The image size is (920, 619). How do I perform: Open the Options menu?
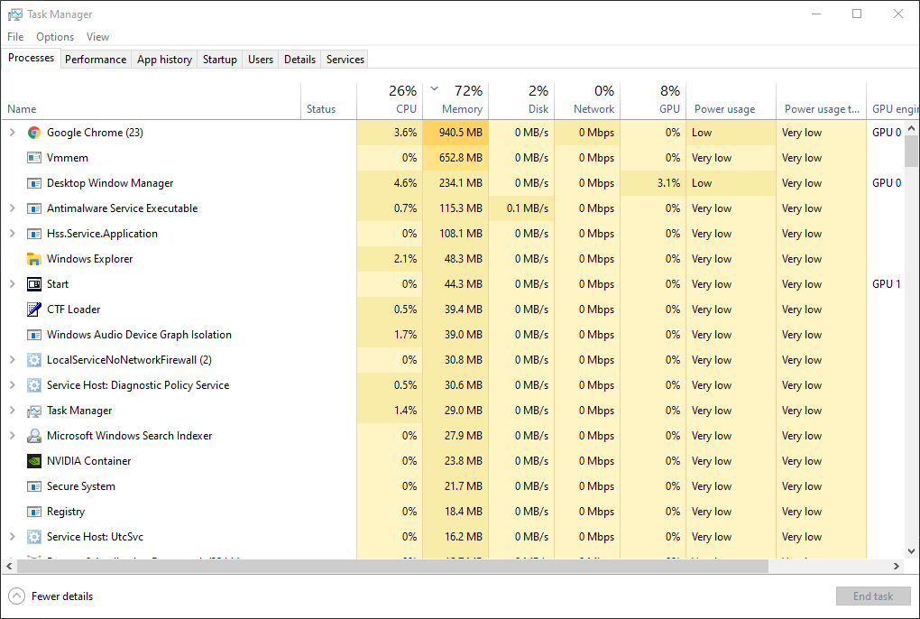click(54, 36)
